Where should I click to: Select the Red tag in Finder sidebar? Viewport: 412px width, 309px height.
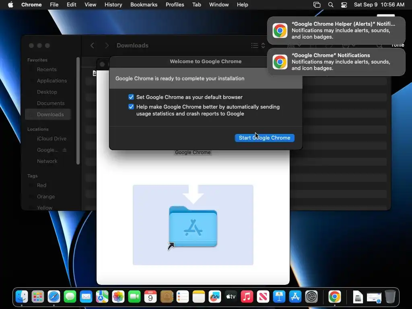tap(41, 185)
